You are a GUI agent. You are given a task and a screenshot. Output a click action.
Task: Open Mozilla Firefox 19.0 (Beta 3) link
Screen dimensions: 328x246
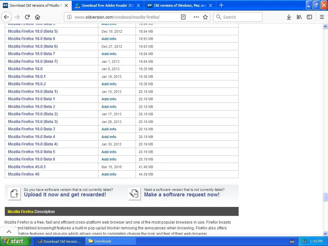tap(33, 122)
